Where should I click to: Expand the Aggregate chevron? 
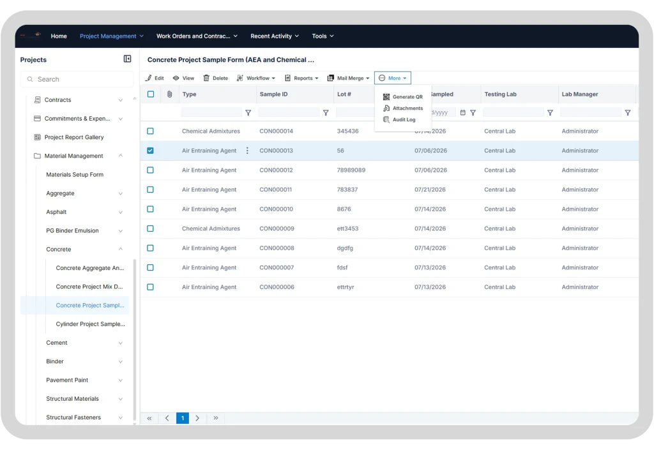(x=121, y=193)
